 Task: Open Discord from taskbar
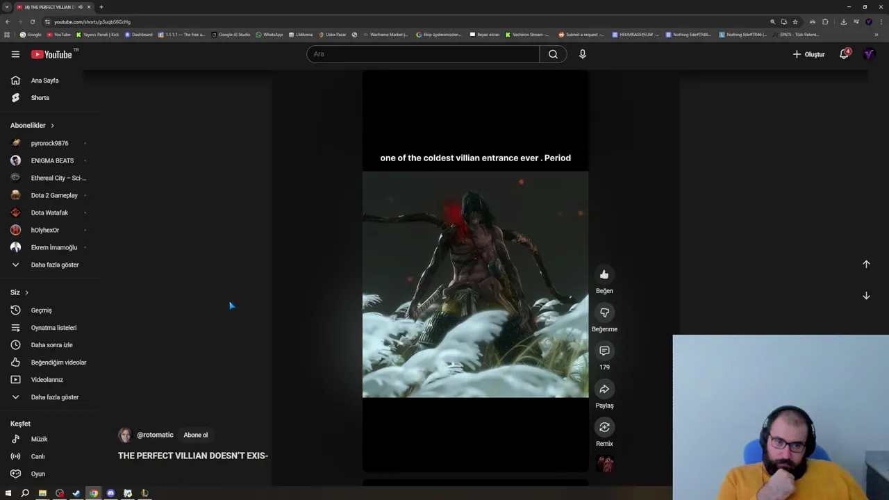click(110, 493)
